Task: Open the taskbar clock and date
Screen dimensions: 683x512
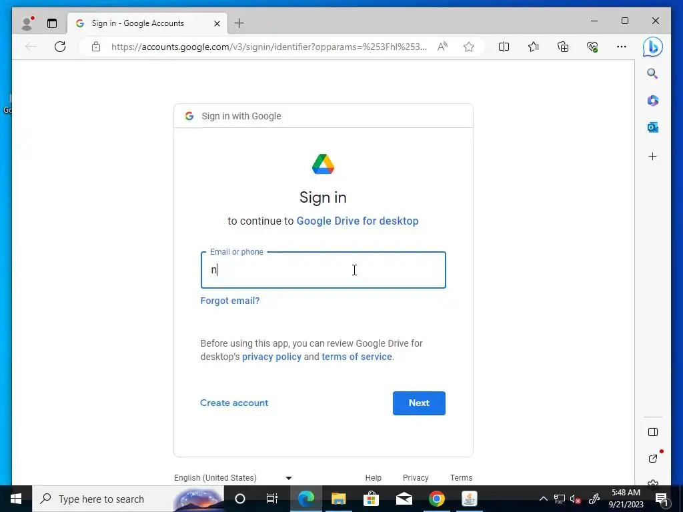Action: click(626, 499)
